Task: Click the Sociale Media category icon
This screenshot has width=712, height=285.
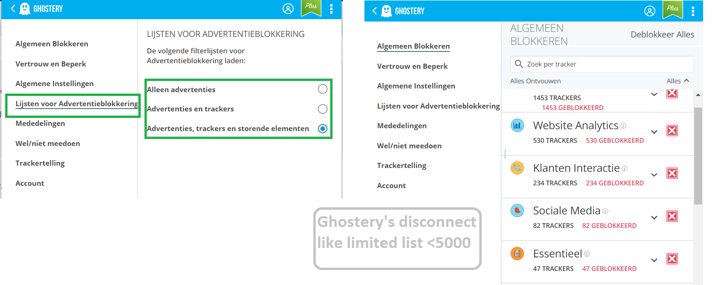Action: (x=517, y=211)
